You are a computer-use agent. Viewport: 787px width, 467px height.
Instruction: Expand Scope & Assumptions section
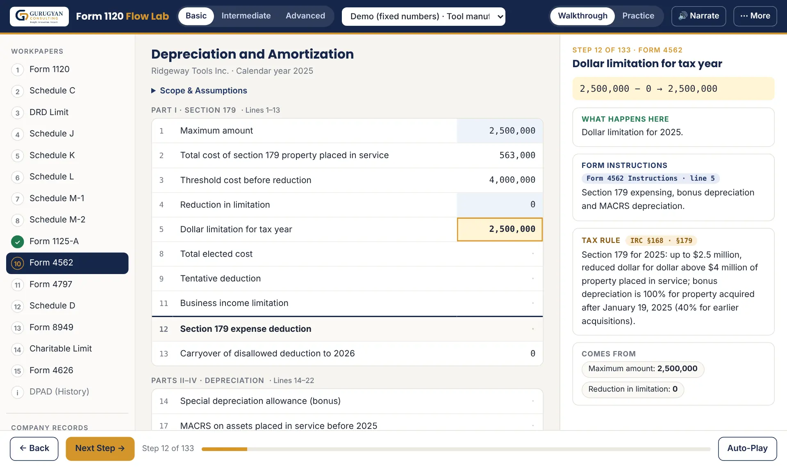tap(199, 91)
